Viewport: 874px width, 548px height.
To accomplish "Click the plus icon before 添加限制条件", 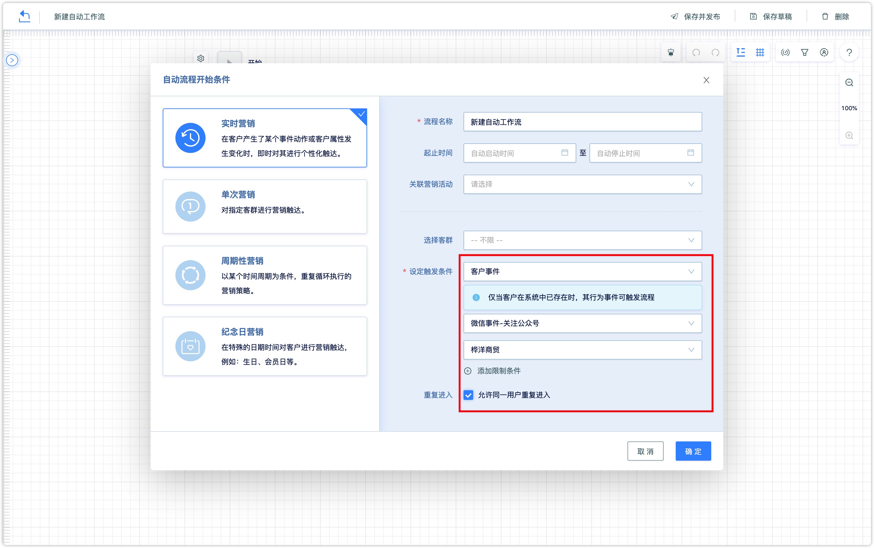I will 468,371.
